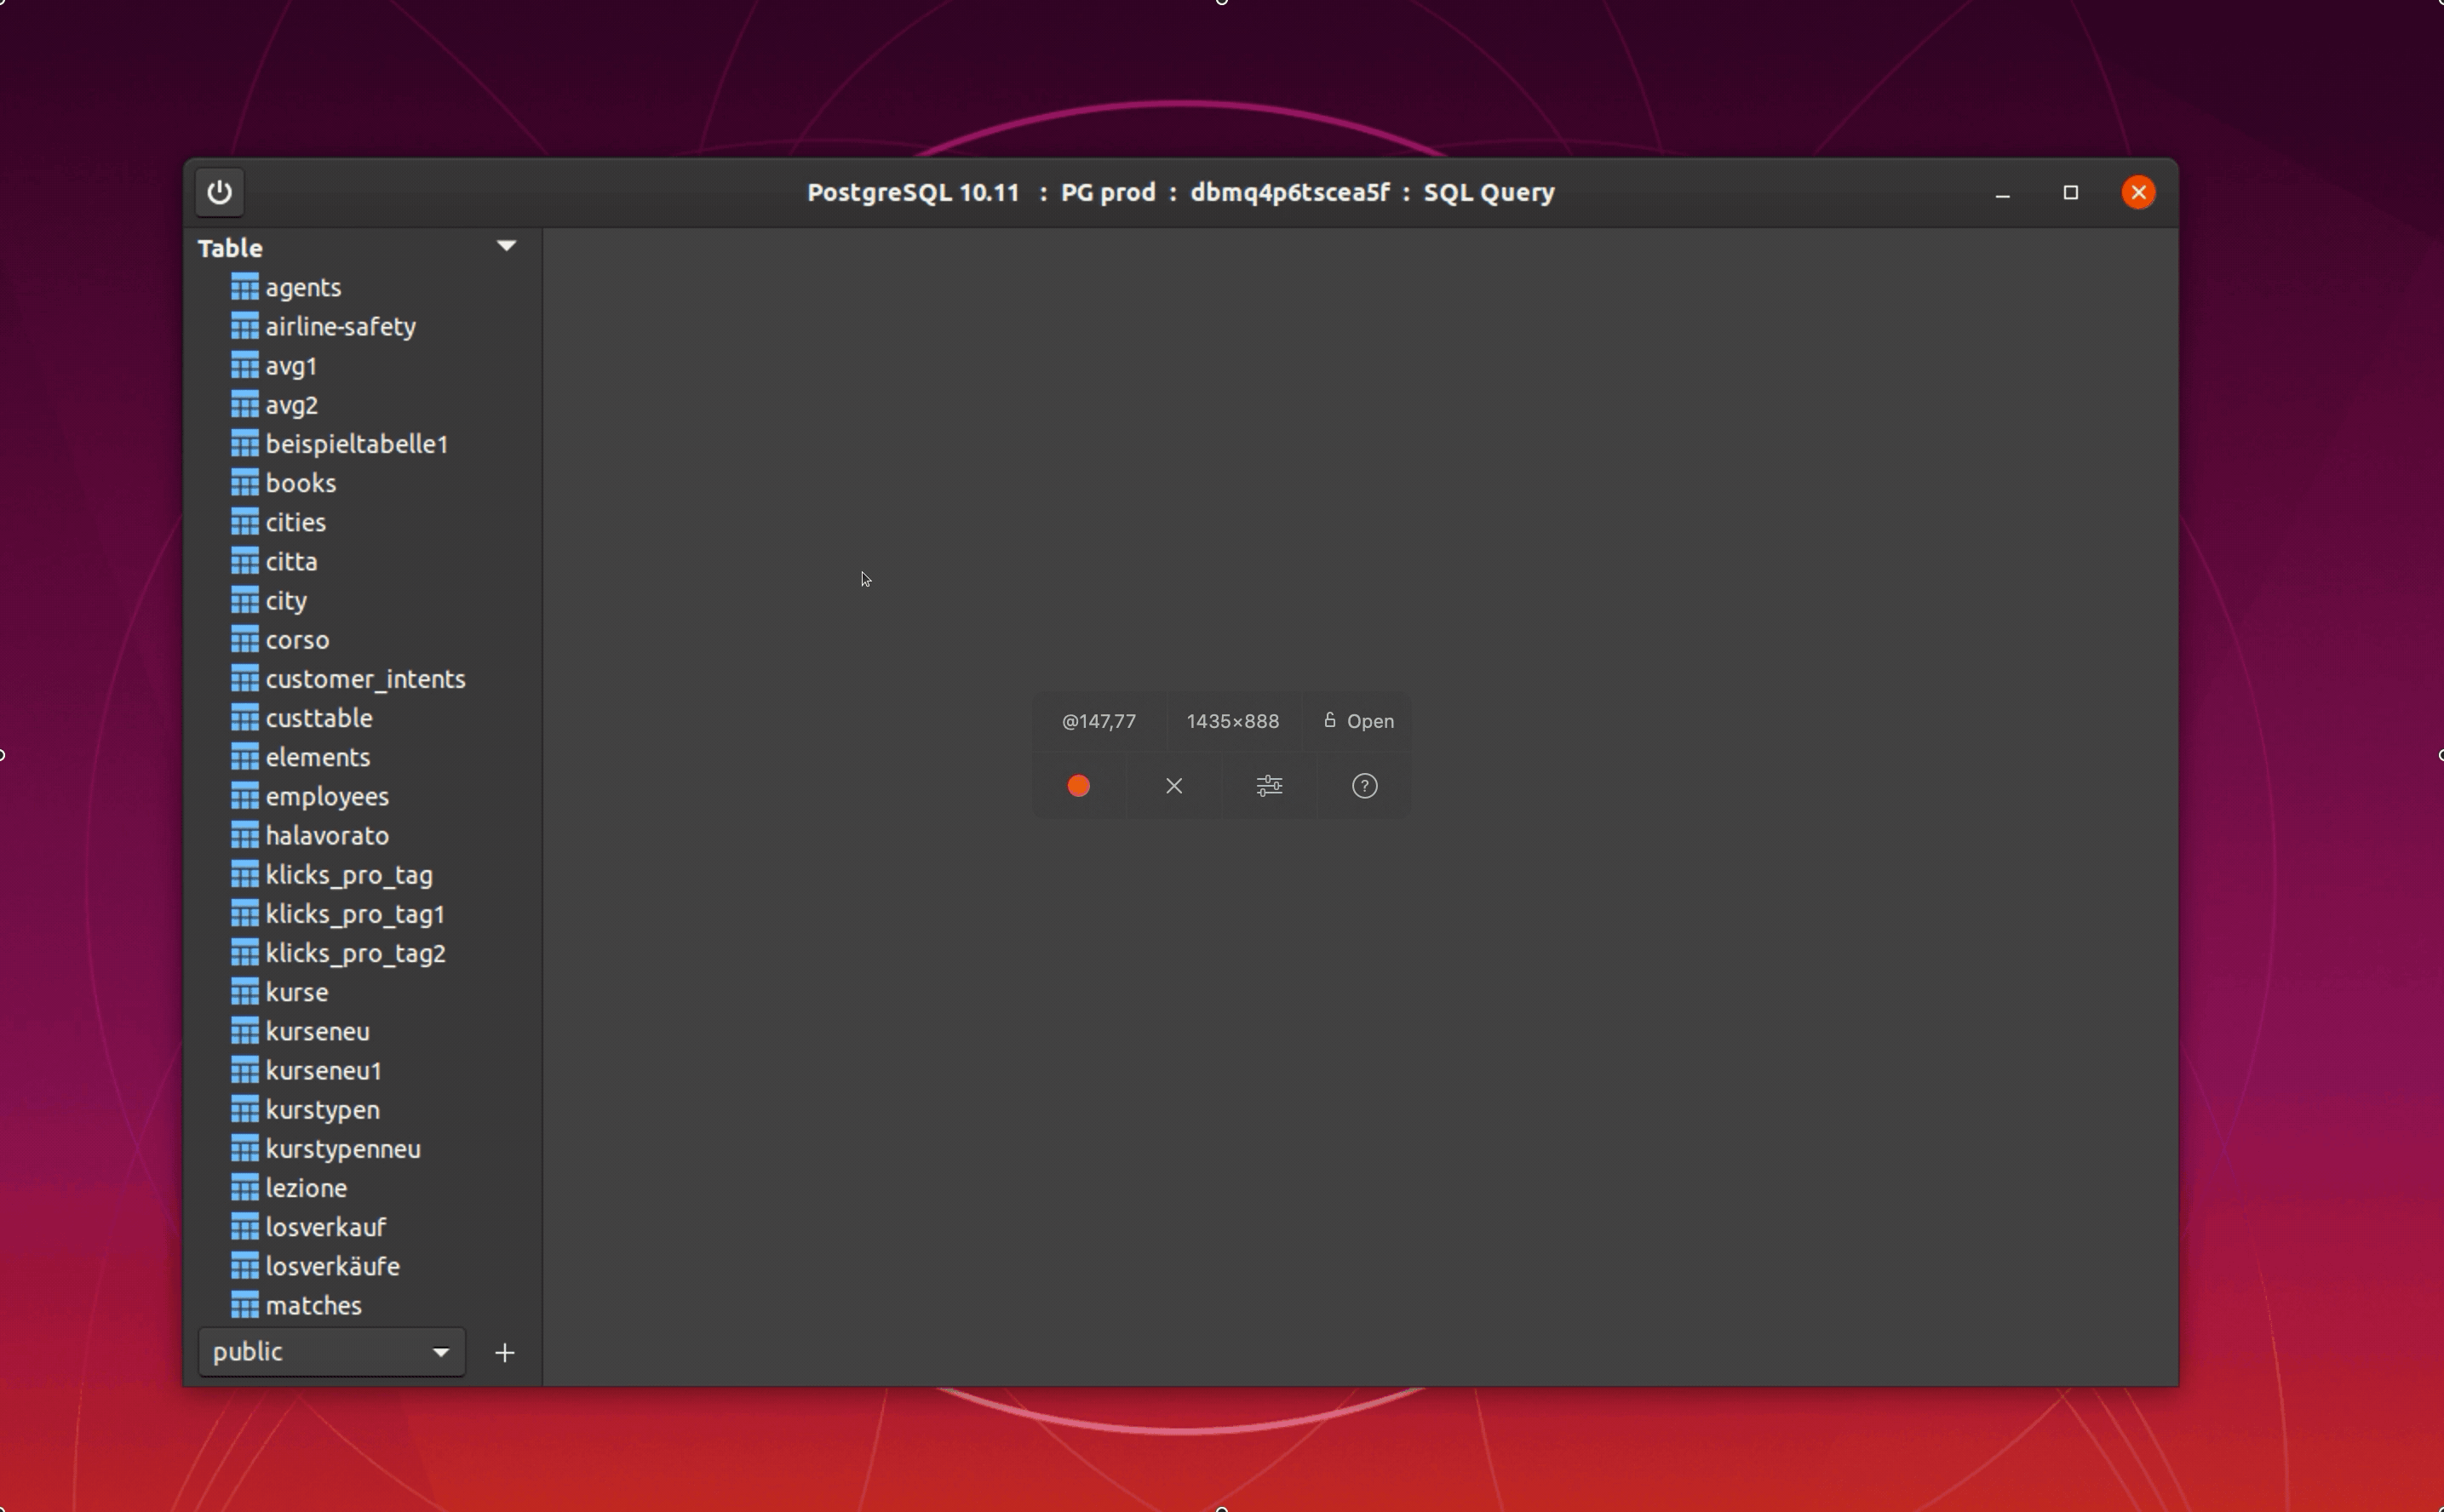Screen dimensions: 2444x1512
Task: Open recording settings sliders icon
Action: click(1269, 786)
